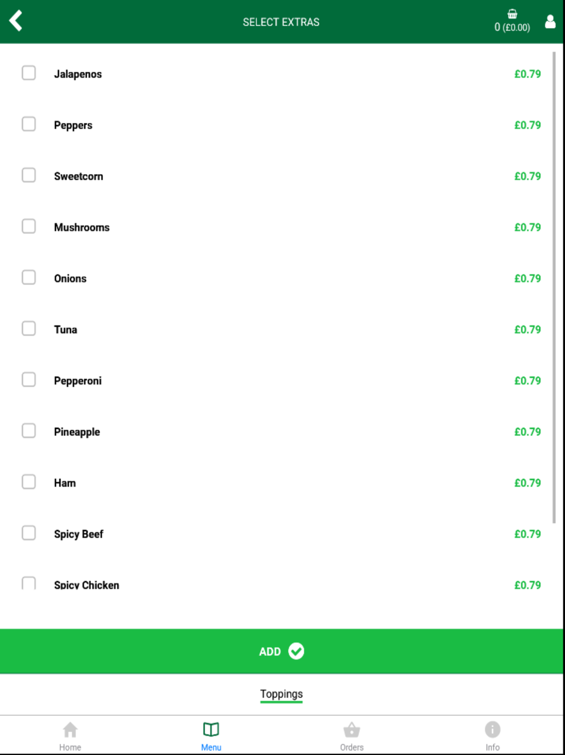
Task: Click the vertical scrollbar of extras list
Action: 554,288
